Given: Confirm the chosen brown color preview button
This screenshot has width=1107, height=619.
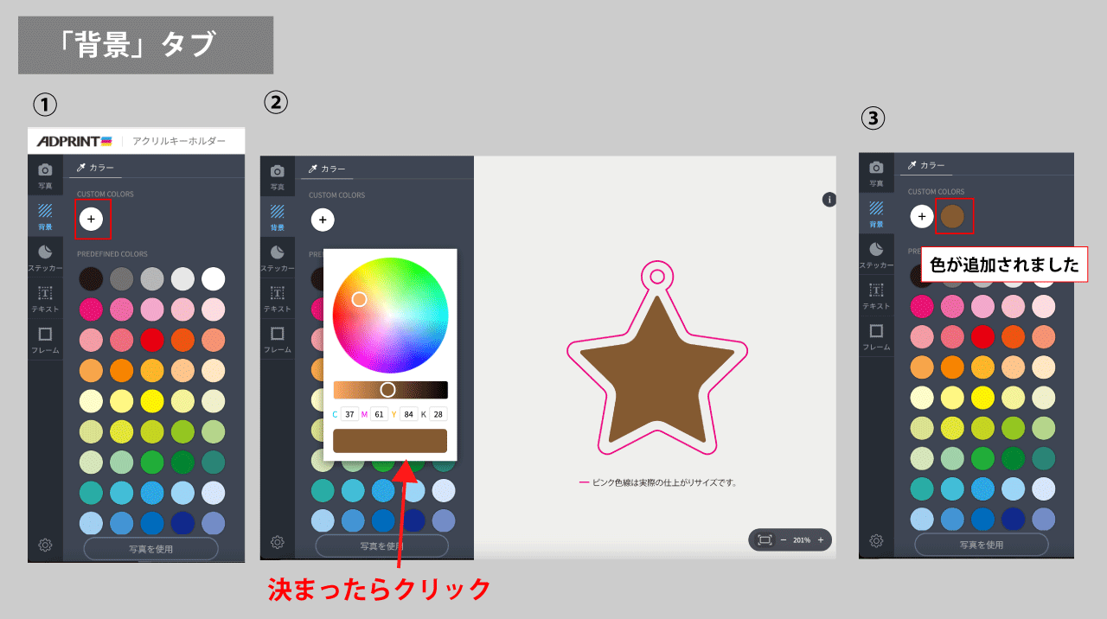Looking at the screenshot, I should pyautogui.click(x=389, y=440).
